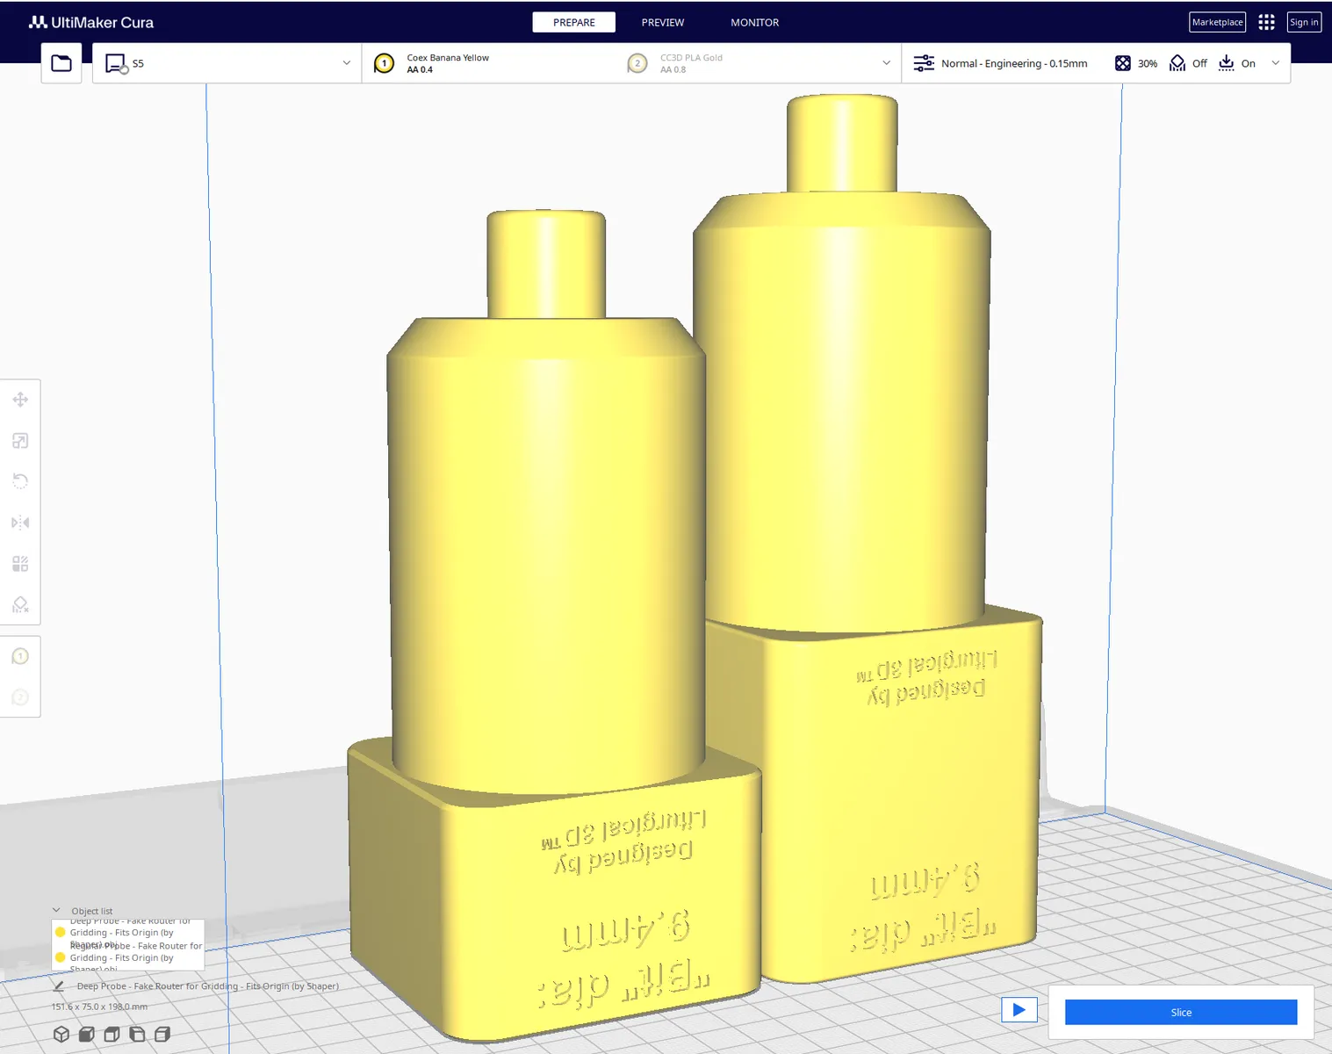The height and width of the screenshot is (1054, 1332).
Task: Switch to the 3D perspective view cube icon
Action: 61,1034
